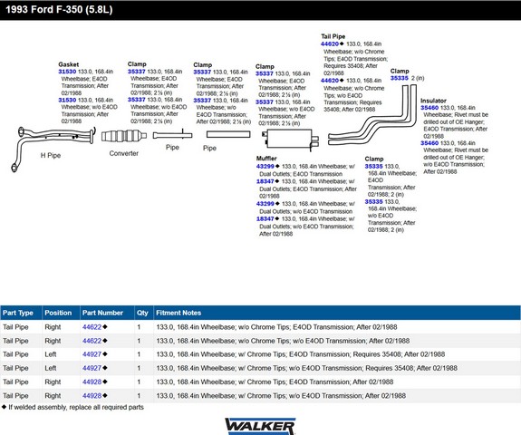Click the Walker logo

tap(261, 426)
